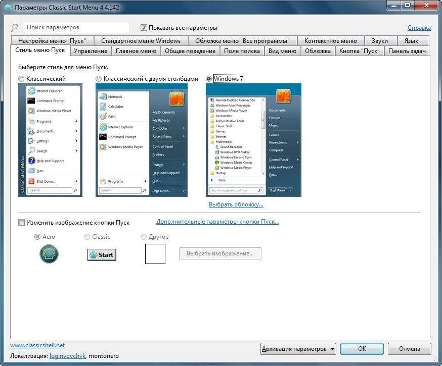This screenshot has height=366, width=442.
Task: Close the Classic Start Menu settings window
Action: point(426,6)
